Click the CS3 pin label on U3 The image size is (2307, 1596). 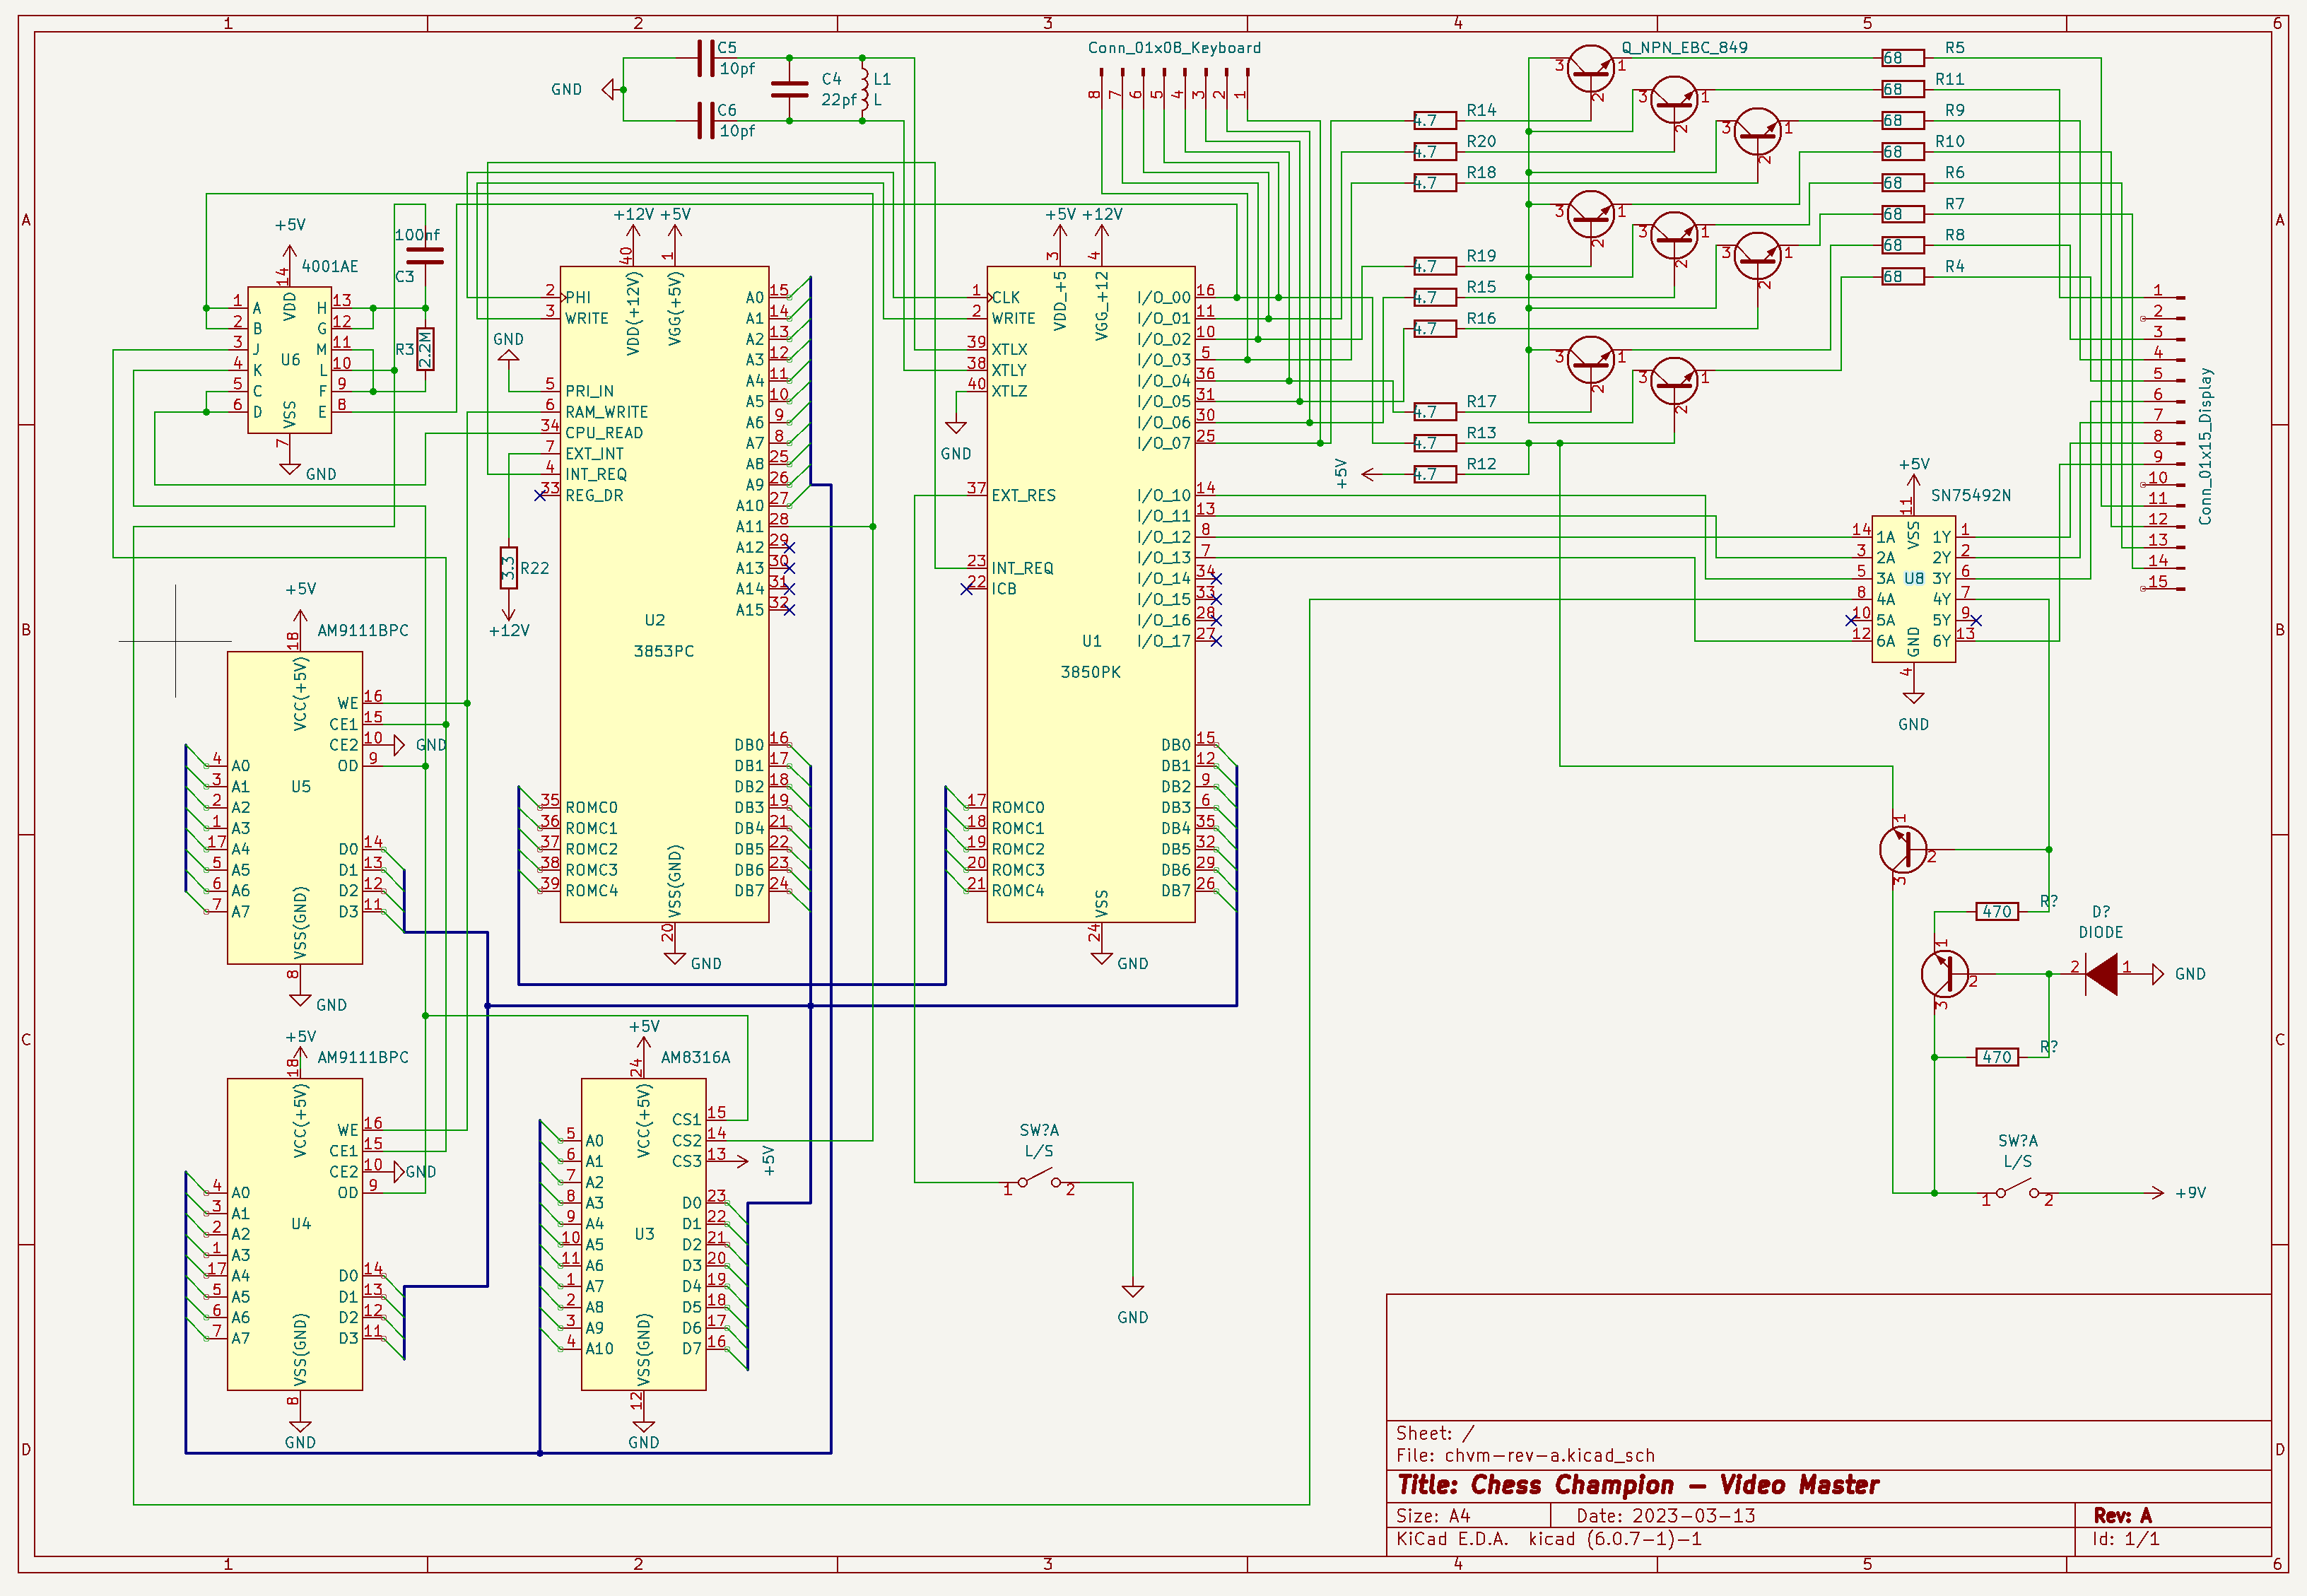point(687,1161)
